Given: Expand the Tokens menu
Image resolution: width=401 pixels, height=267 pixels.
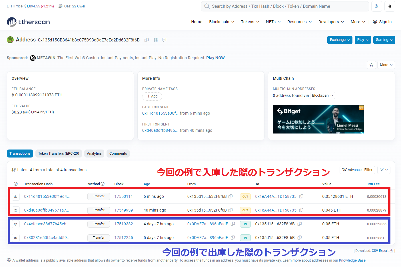Looking at the screenshot, I should (250, 22).
